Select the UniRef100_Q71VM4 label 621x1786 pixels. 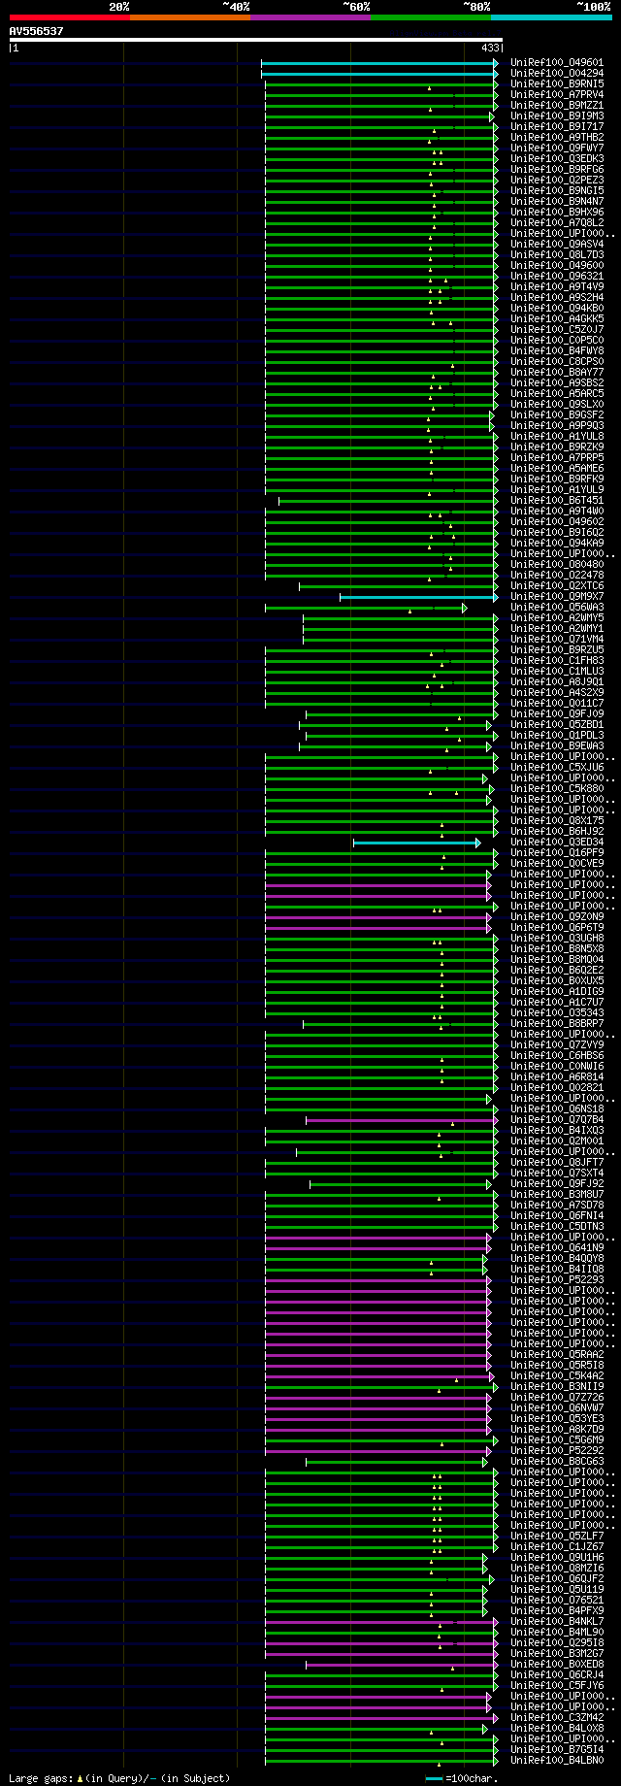coord(557,640)
